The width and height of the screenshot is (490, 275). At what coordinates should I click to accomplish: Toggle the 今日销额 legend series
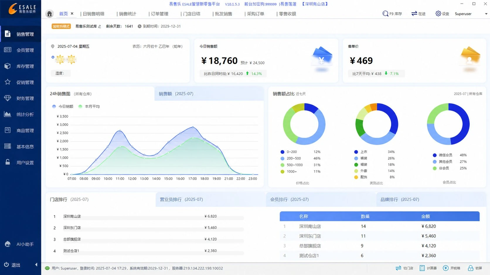pyautogui.click(x=63, y=106)
